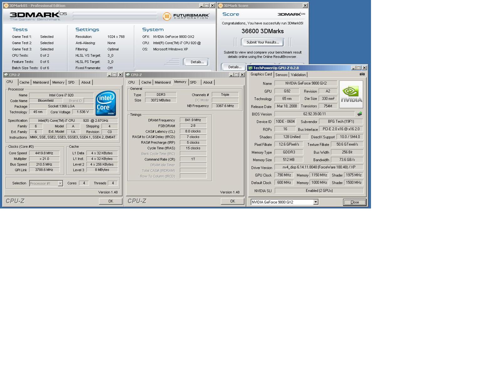Click the BIOS Version field 62.92.39.00.11

pyautogui.click(x=315, y=114)
